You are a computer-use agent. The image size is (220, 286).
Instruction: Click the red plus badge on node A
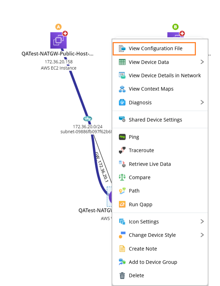pos(65,34)
